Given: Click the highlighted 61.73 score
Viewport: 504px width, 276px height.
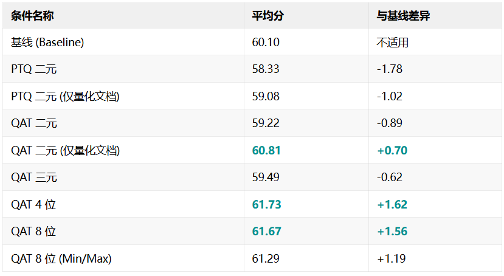Looking at the screenshot, I should point(266,204).
